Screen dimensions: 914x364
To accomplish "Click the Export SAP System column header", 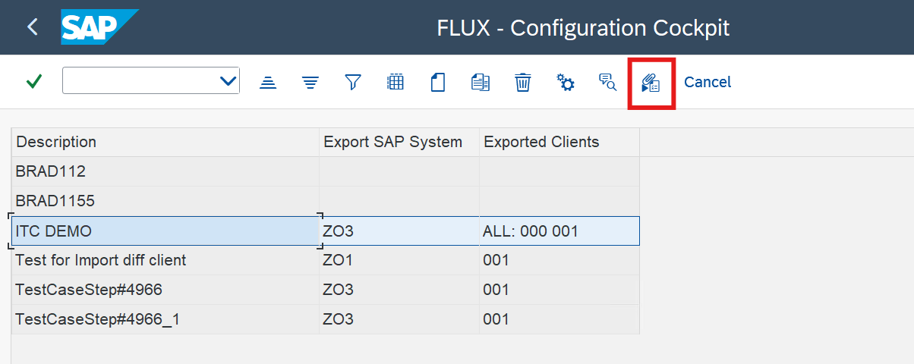I will (392, 142).
